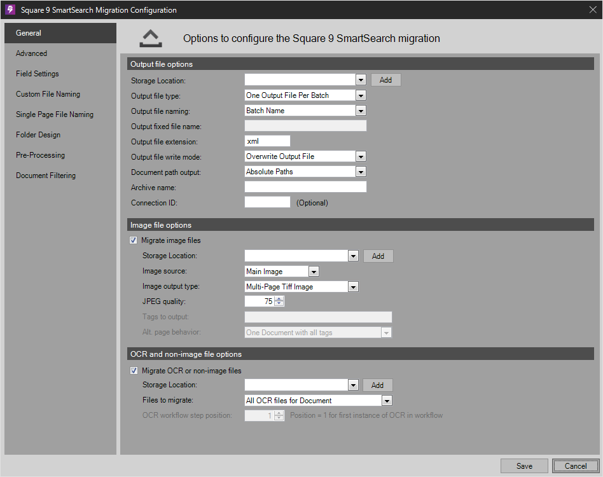Expand the Output file write mode dropdown

361,156
